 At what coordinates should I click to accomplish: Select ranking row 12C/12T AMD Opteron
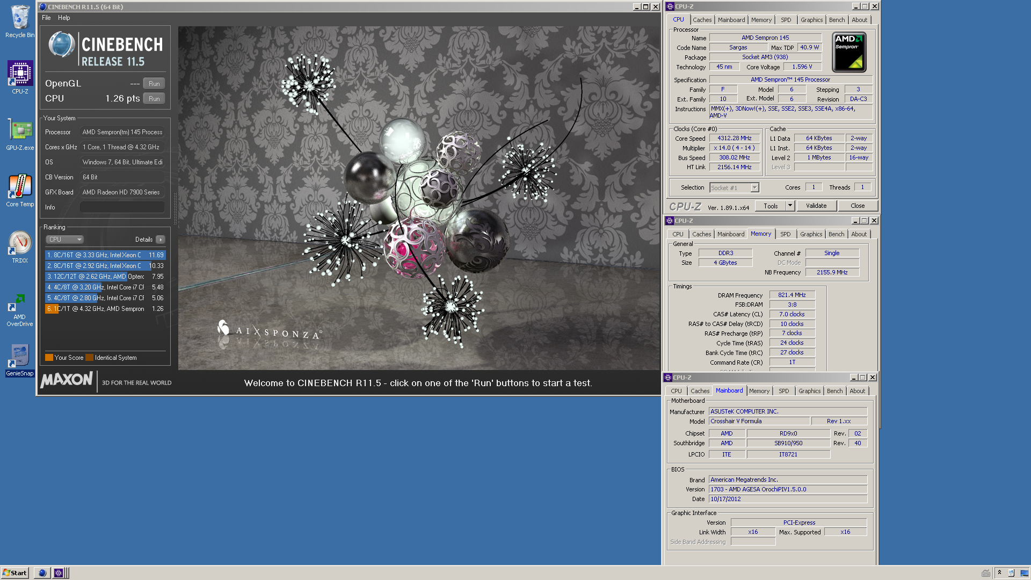(x=105, y=277)
